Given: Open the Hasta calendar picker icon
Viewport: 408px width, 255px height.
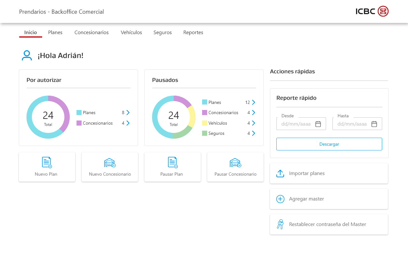Looking at the screenshot, I should coord(374,124).
